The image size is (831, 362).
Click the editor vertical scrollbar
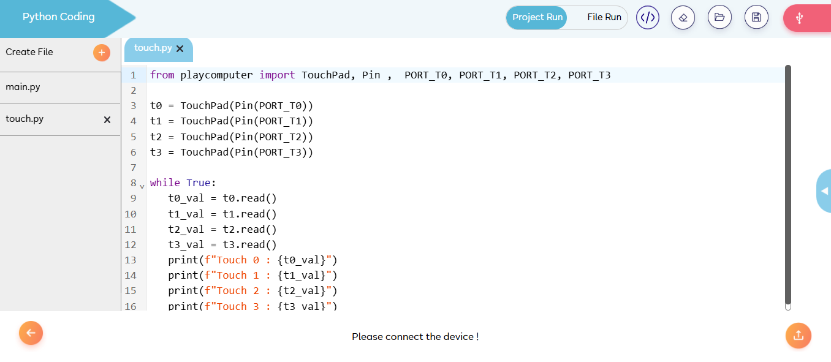[x=787, y=184]
